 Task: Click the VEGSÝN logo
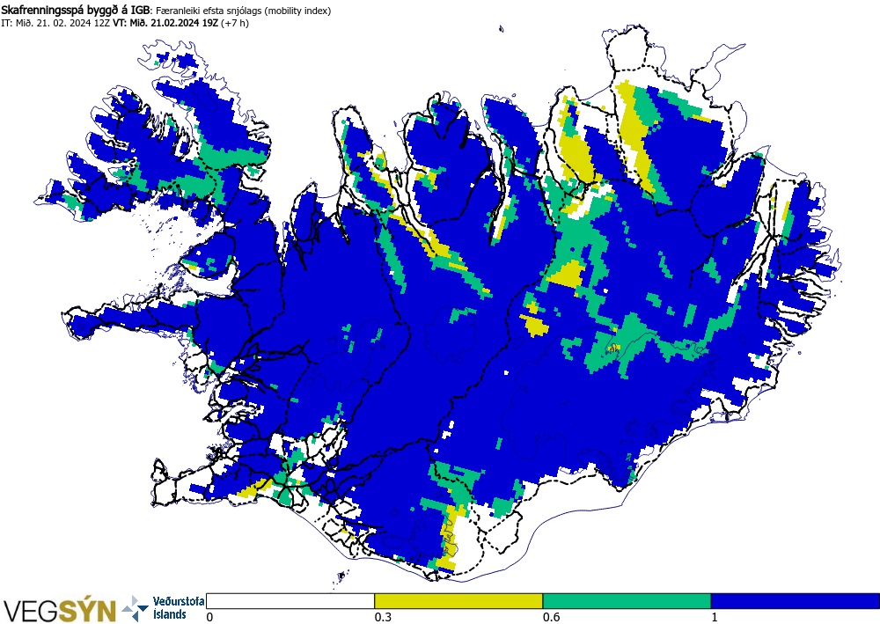(x=60, y=610)
